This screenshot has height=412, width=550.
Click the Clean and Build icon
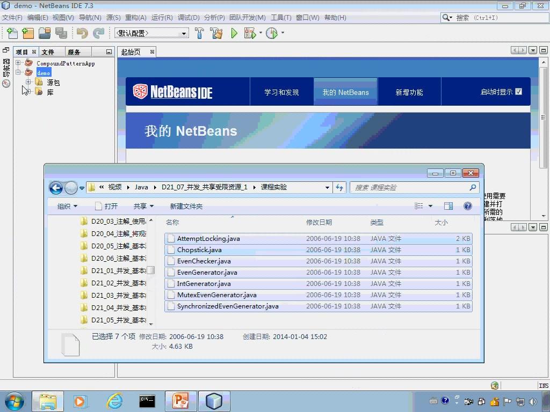pyautogui.click(x=216, y=33)
